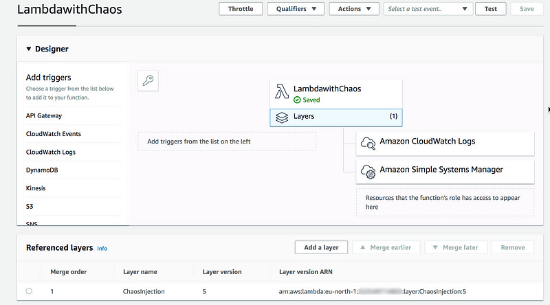The image size is (550, 305).
Task: Select the LambdawithChaos function box
Action: click(336, 94)
